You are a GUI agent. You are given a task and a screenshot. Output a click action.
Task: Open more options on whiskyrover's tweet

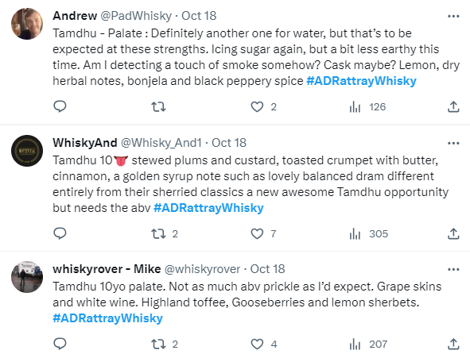coord(453,270)
